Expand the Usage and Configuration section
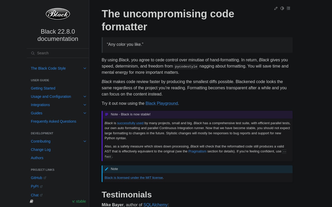The height and width of the screenshot is (207, 332). pyautogui.click(x=85, y=97)
